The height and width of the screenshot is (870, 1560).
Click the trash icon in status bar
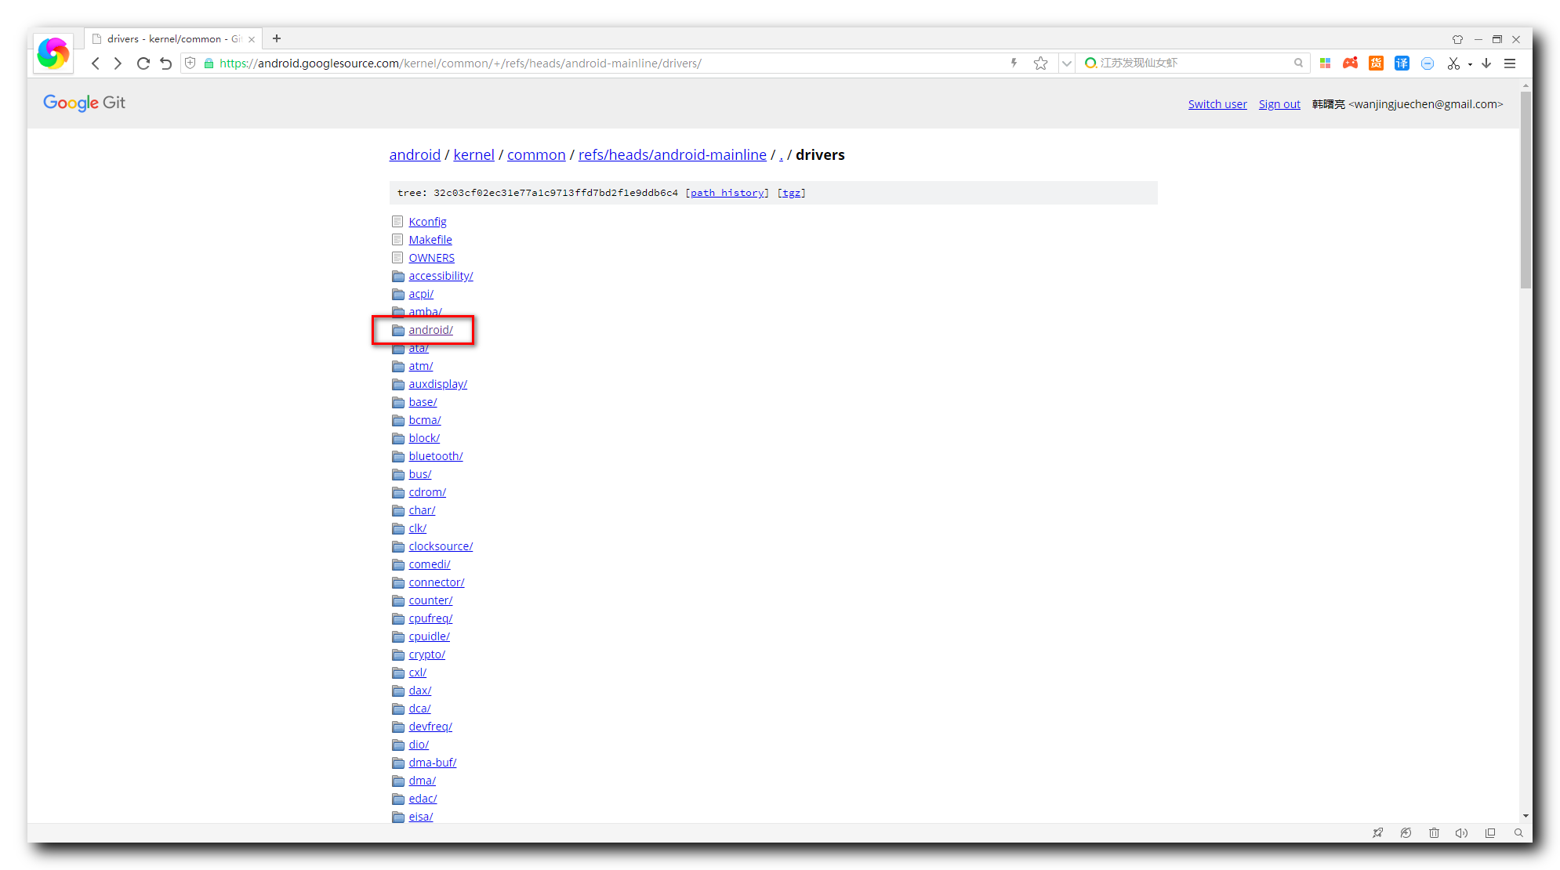1434,832
